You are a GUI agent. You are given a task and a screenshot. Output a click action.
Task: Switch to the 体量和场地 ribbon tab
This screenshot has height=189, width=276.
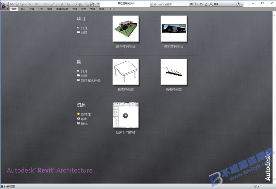click(62, 9)
